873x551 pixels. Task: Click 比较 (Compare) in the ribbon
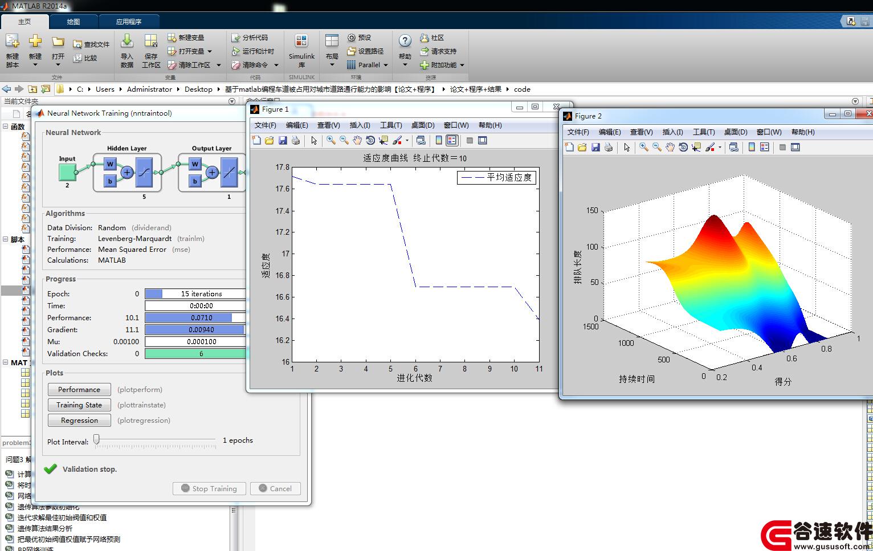[x=85, y=58]
